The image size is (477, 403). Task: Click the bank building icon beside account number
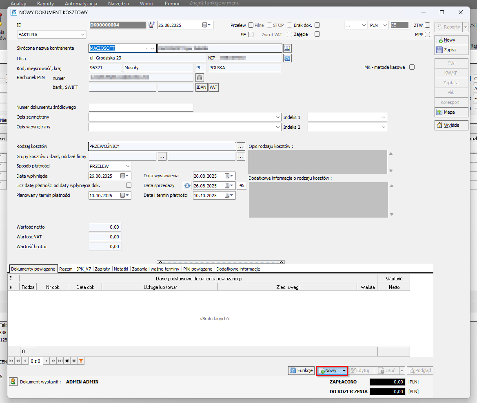coord(200,77)
